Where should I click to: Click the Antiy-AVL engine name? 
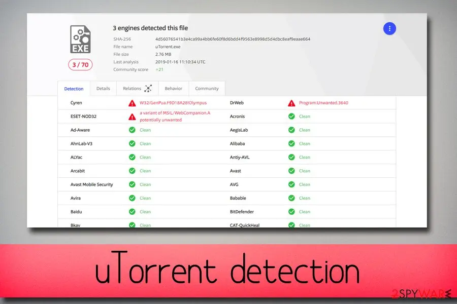[240, 157]
